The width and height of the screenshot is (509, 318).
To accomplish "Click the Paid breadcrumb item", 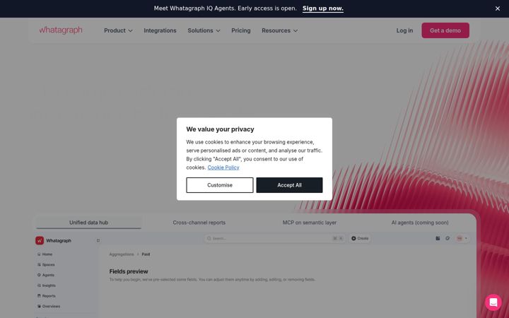I will [x=146, y=254].
